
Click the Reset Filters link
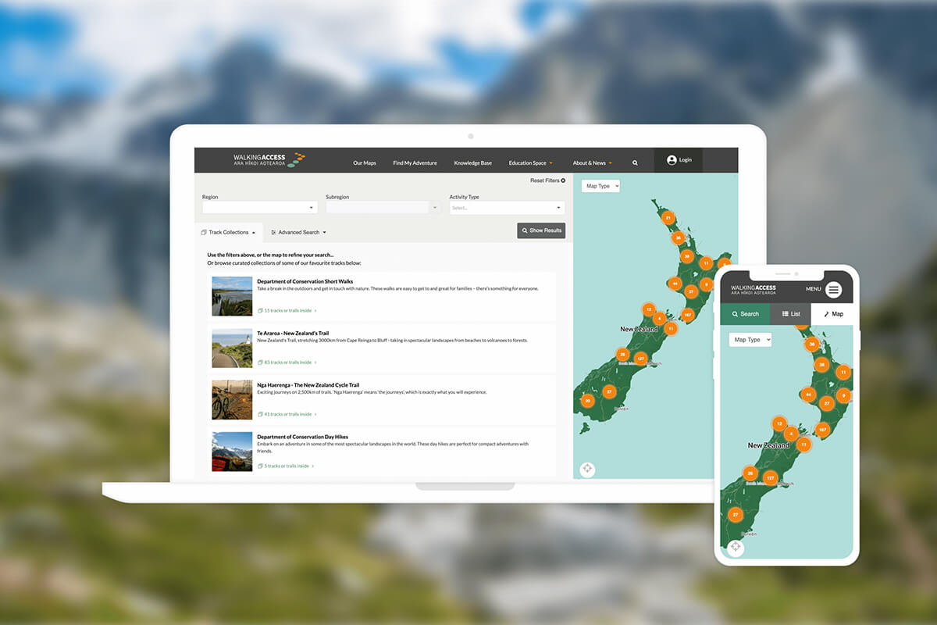(x=545, y=180)
